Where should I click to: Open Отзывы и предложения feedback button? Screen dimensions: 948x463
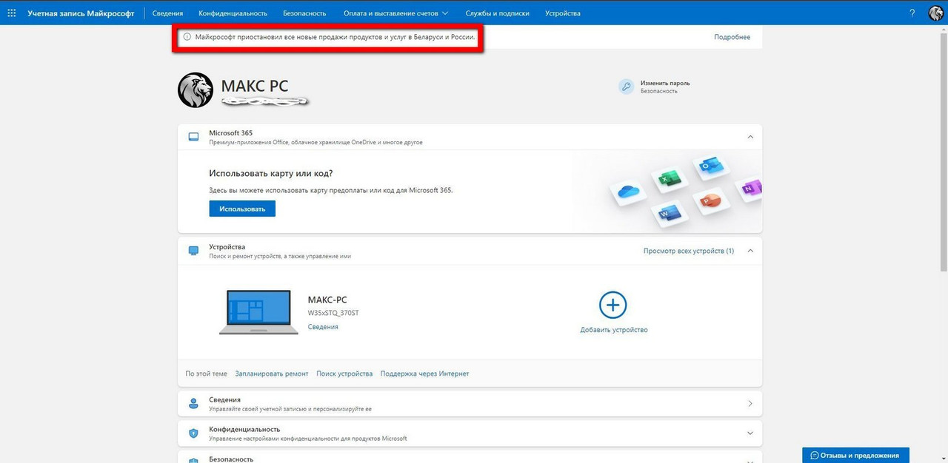point(855,455)
